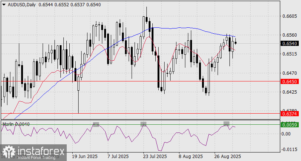Viewport: 301px width, 161px height.
Task: Select the red 0.6450 level price tag
Action: 290,82
